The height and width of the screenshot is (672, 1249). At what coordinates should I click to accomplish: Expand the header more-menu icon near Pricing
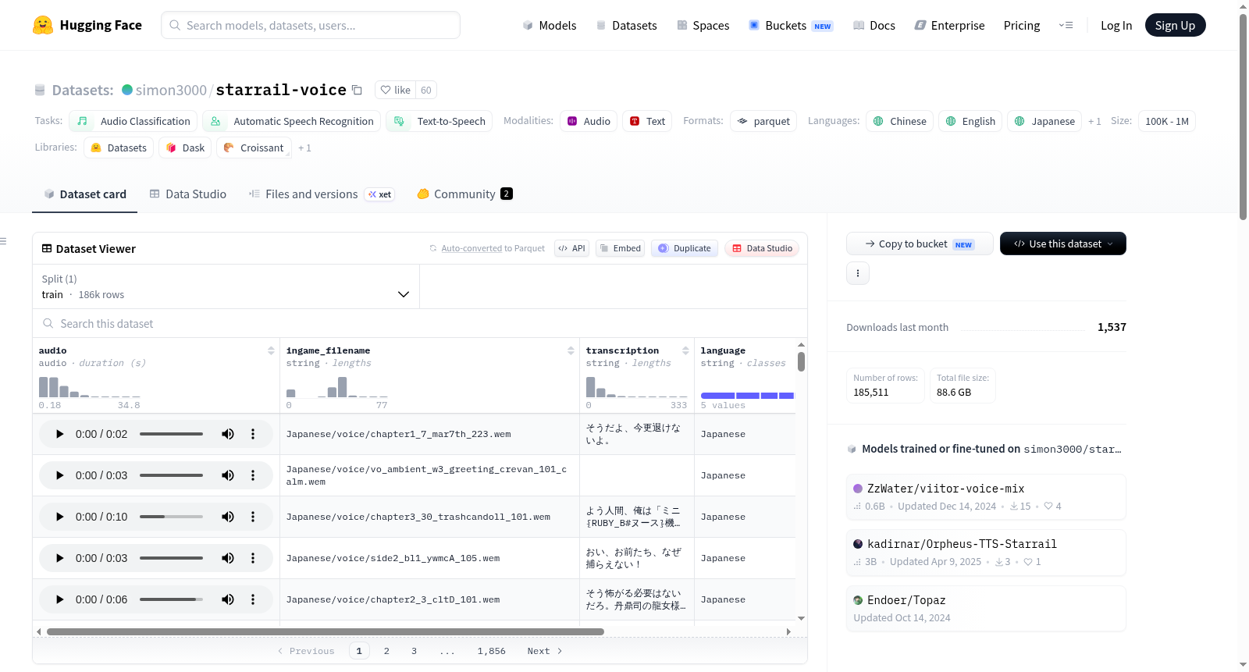coord(1066,25)
